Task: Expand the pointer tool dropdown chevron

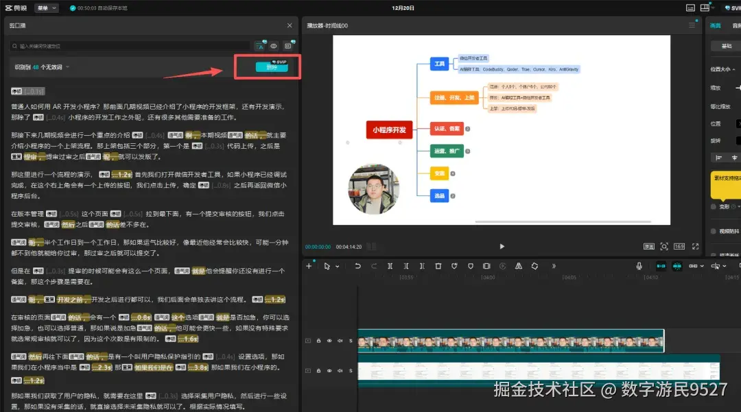Action: (x=337, y=267)
